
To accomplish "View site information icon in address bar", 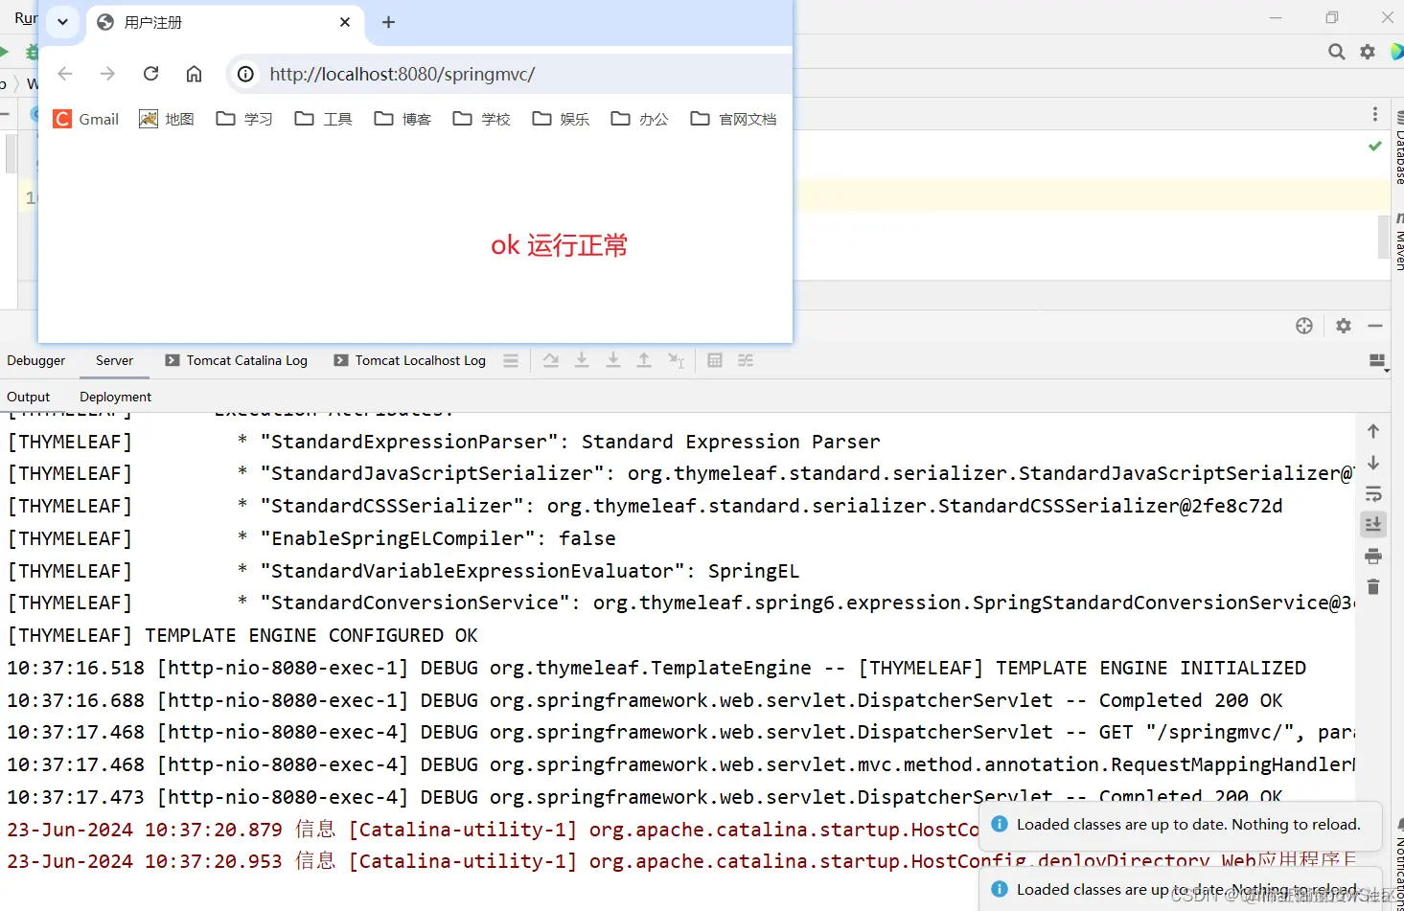I will pyautogui.click(x=246, y=74).
